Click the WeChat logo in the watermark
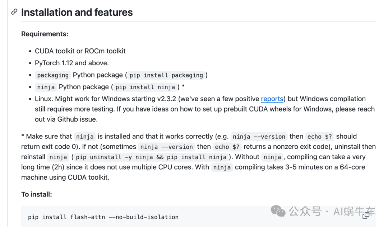Screen dimensions: 388x227 point(278,211)
